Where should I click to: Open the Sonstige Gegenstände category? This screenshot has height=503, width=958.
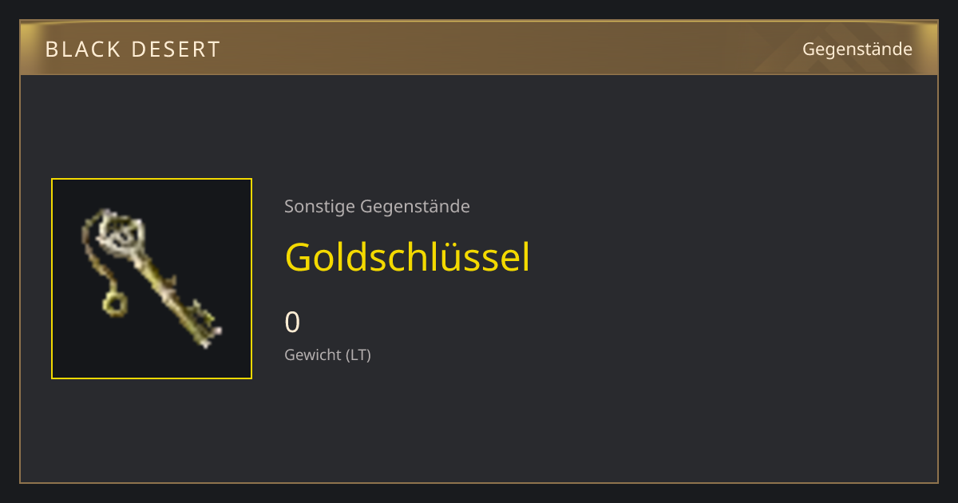click(x=377, y=207)
